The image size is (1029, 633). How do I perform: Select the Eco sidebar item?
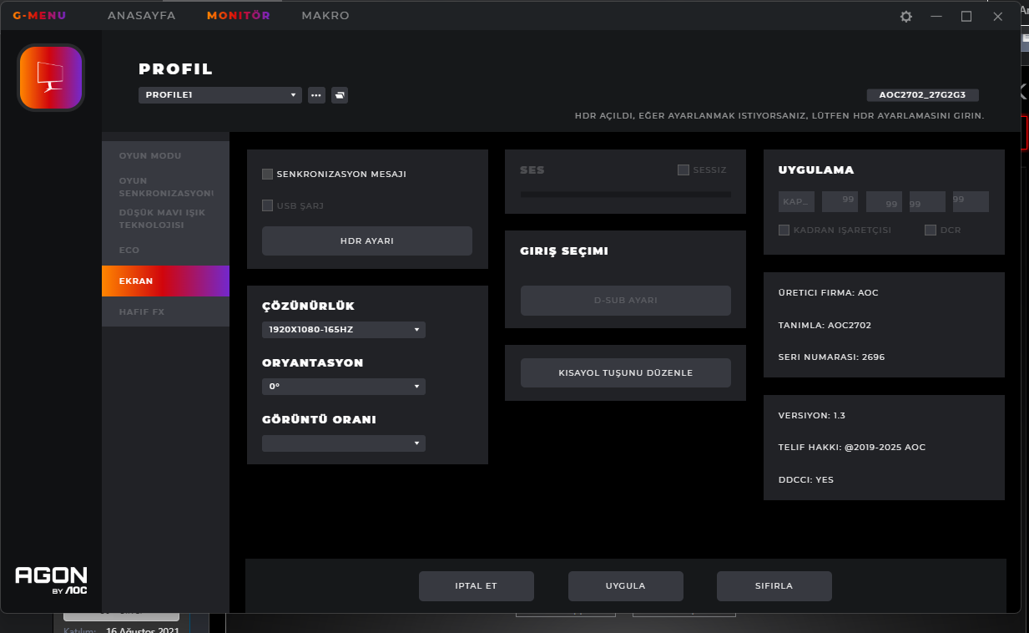(165, 251)
